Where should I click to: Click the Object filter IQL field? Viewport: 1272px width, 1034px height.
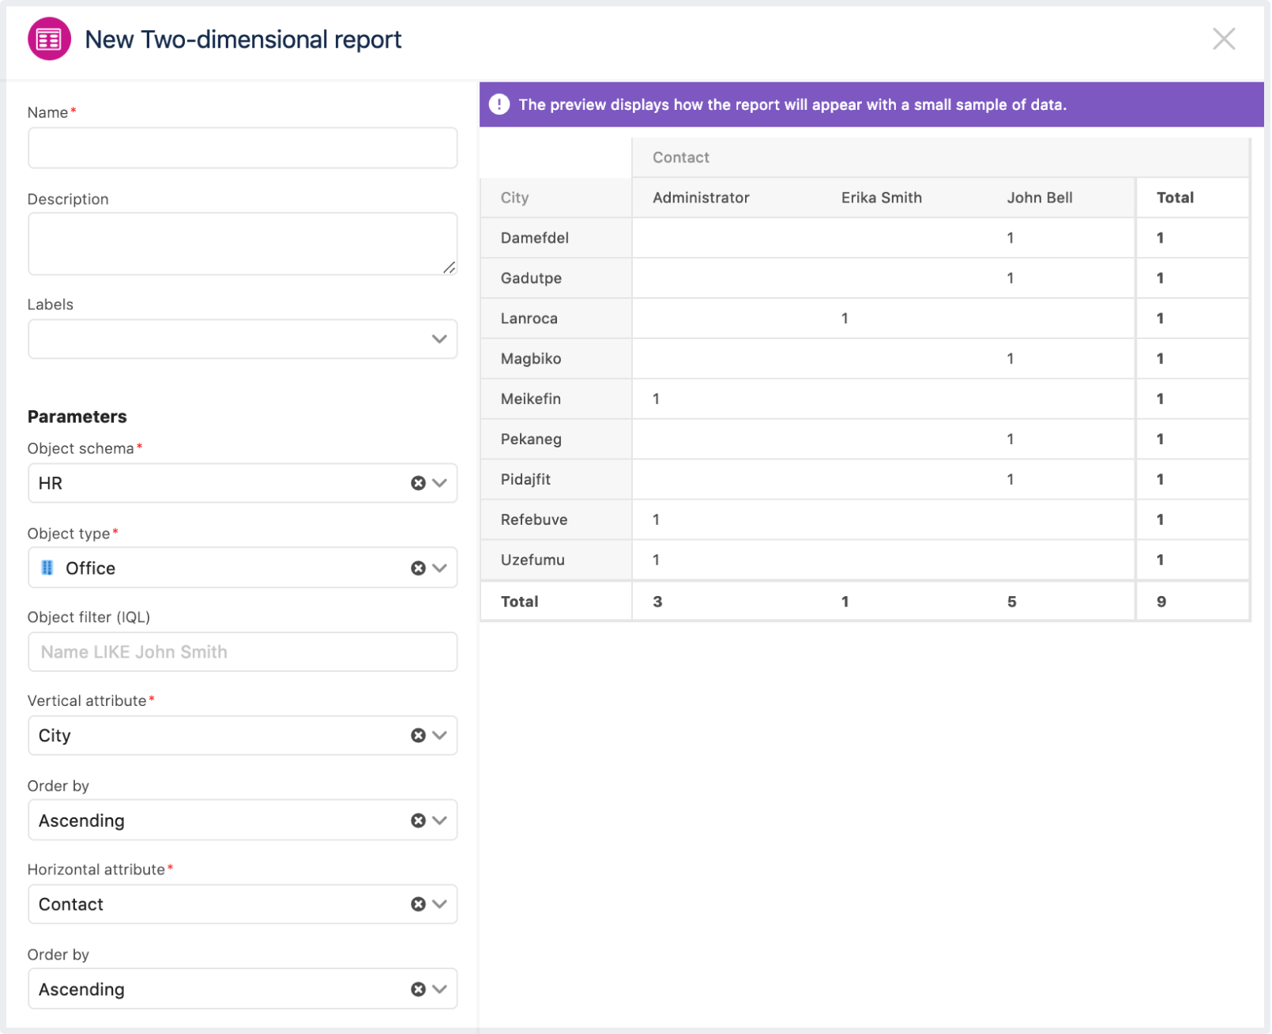click(242, 652)
